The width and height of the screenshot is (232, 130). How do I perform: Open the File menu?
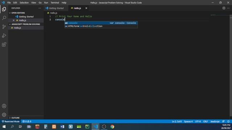[x=9, y=3]
